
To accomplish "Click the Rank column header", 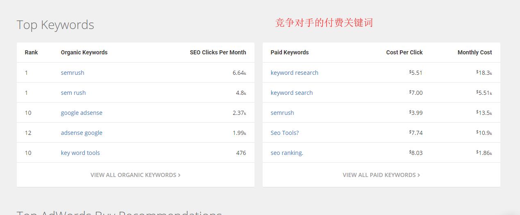I will coord(31,52).
